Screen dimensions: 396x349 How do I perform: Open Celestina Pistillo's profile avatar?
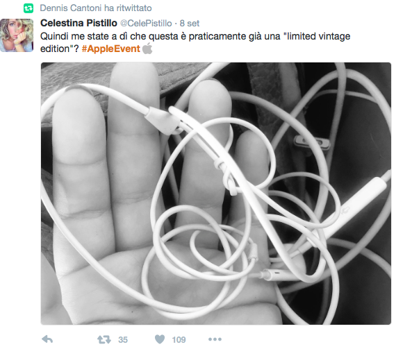click(17, 35)
